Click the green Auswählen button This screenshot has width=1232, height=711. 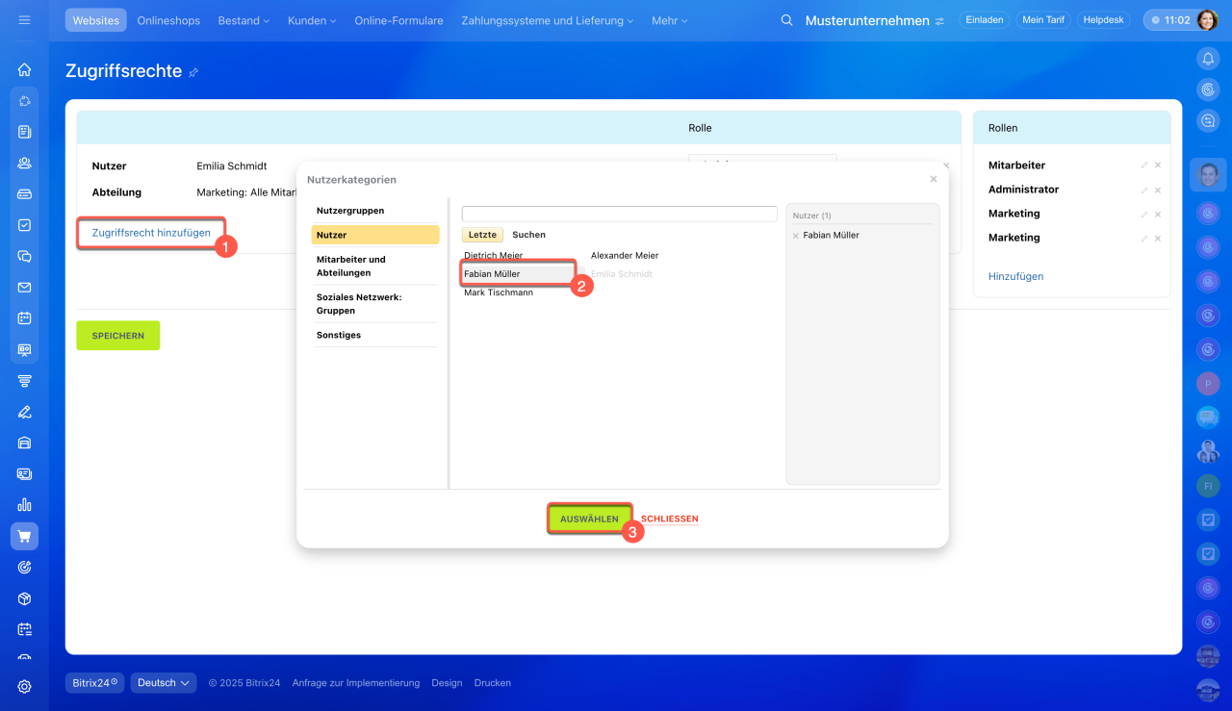coord(590,519)
